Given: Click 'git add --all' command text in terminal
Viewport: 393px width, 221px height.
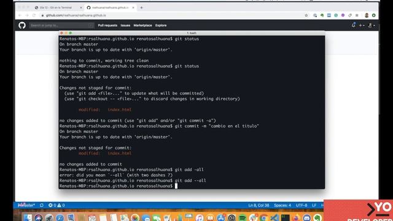Looking at the screenshot, I should coord(190,180).
